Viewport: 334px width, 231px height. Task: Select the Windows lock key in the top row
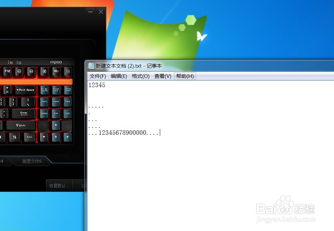tap(56, 71)
